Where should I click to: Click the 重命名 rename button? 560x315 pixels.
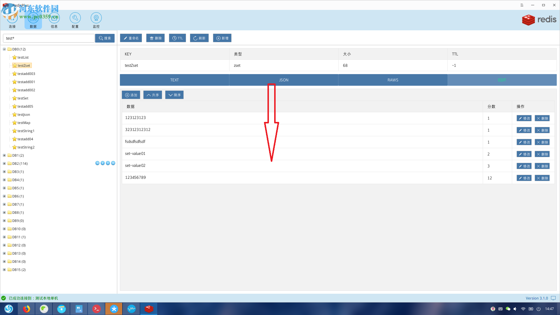[131, 38]
